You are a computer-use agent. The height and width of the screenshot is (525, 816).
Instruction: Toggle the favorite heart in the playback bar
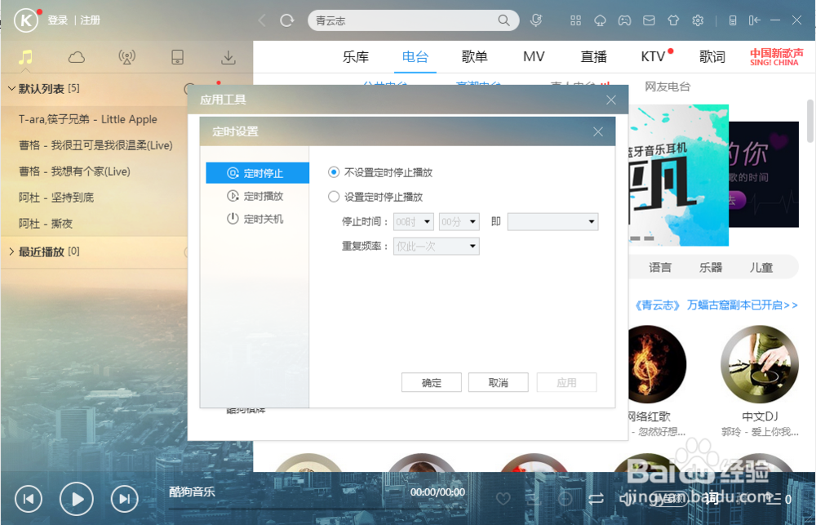[x=503, y=499]
